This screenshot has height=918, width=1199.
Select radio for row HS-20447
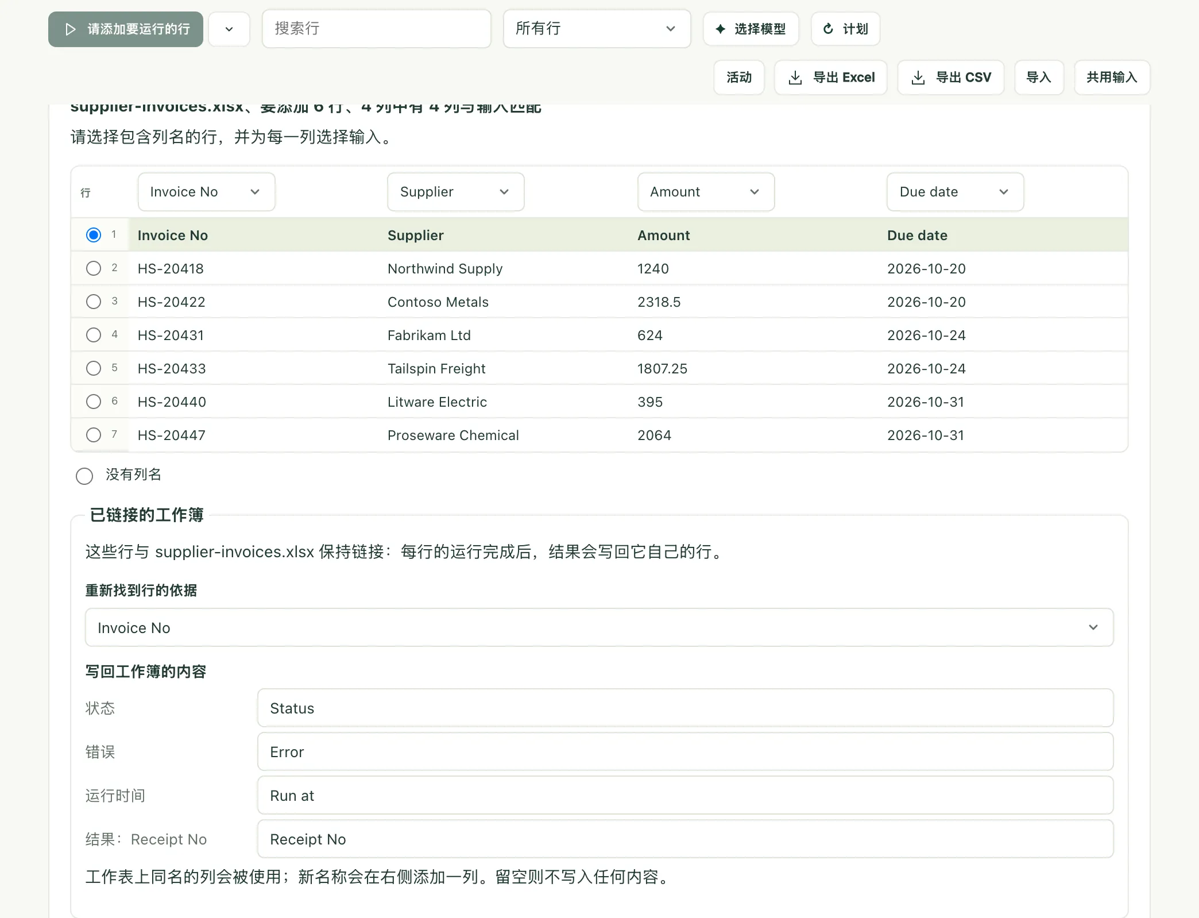click(94, 435)
